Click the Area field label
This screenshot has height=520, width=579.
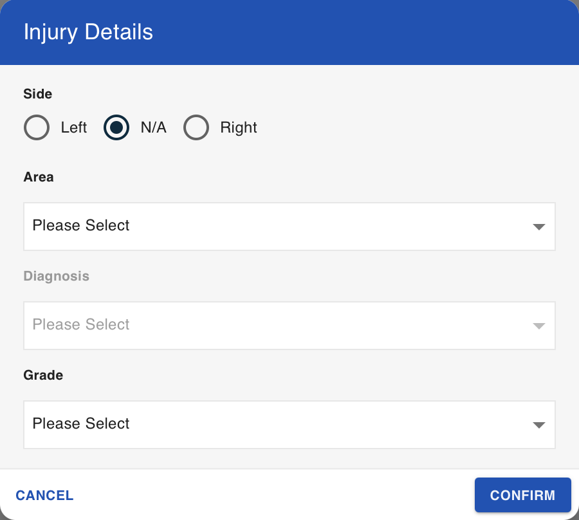(39, 177)
